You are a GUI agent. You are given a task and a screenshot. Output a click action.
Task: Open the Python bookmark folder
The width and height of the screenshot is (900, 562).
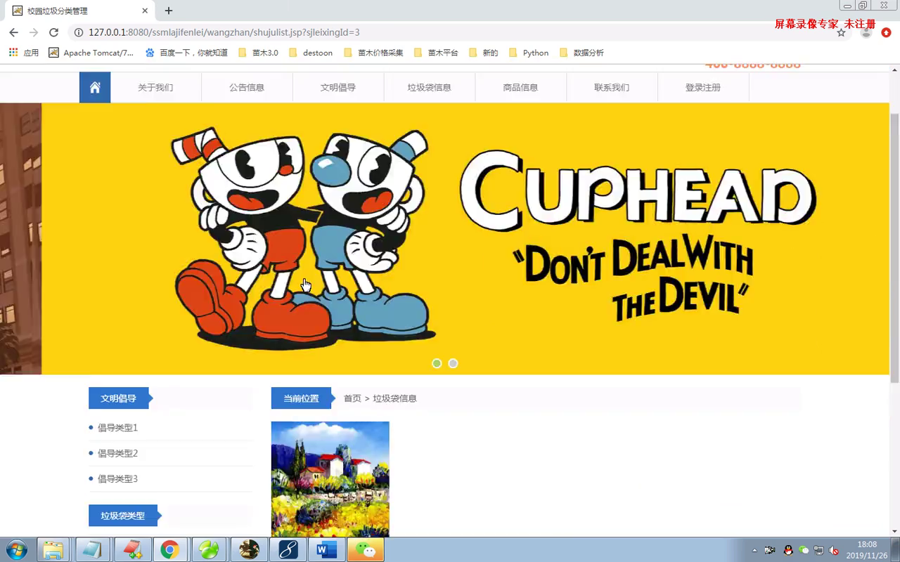pyautogui.click(x=528, y=53)
